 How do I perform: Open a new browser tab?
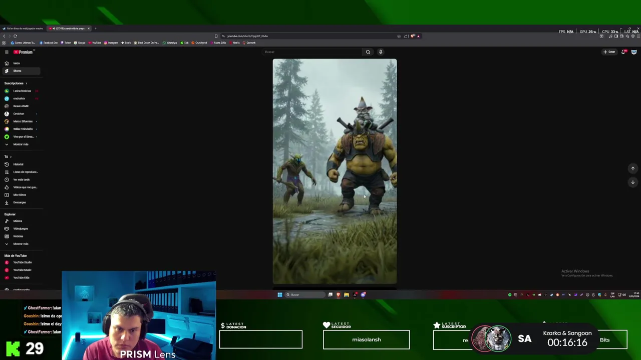pyautogui.click(x=95, y=28)
